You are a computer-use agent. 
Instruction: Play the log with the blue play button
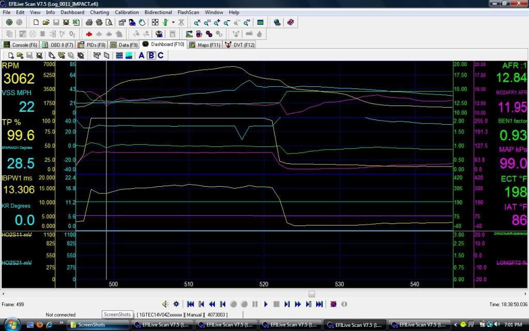click(x=266, y=304)
